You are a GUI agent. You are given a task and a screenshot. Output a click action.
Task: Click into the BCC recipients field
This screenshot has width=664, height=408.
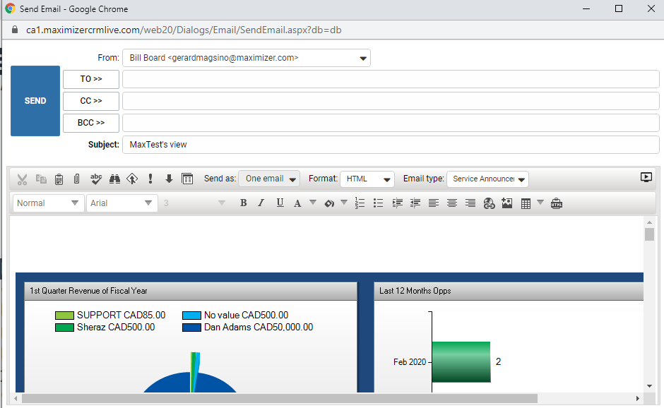[x=391, y=123]
